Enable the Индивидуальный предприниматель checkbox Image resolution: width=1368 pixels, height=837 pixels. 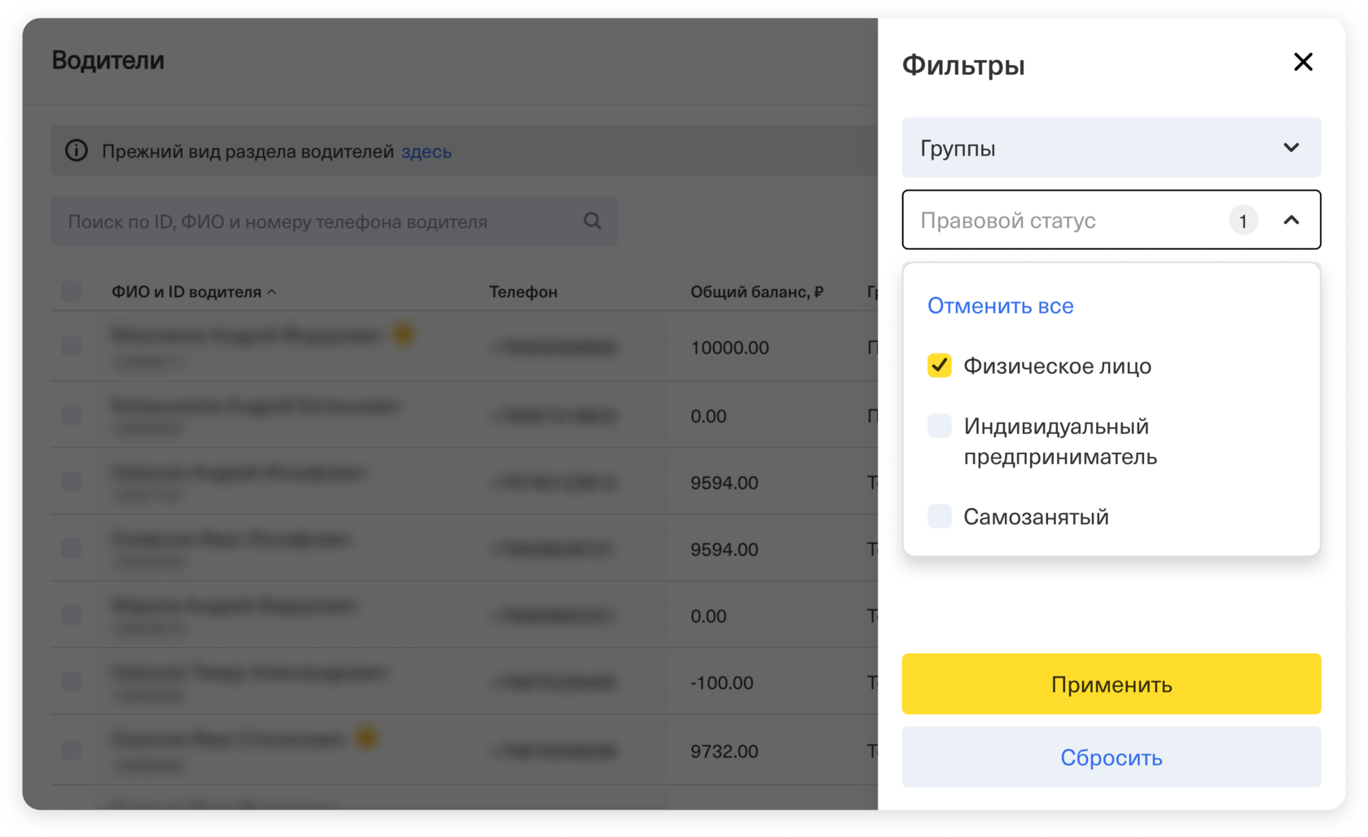tap(939, 426)
